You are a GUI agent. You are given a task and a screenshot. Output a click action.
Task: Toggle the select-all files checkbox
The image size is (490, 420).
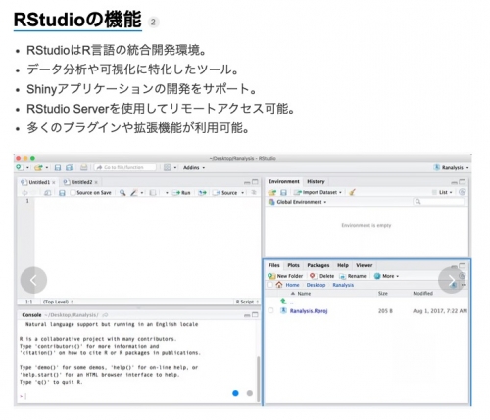269,285
